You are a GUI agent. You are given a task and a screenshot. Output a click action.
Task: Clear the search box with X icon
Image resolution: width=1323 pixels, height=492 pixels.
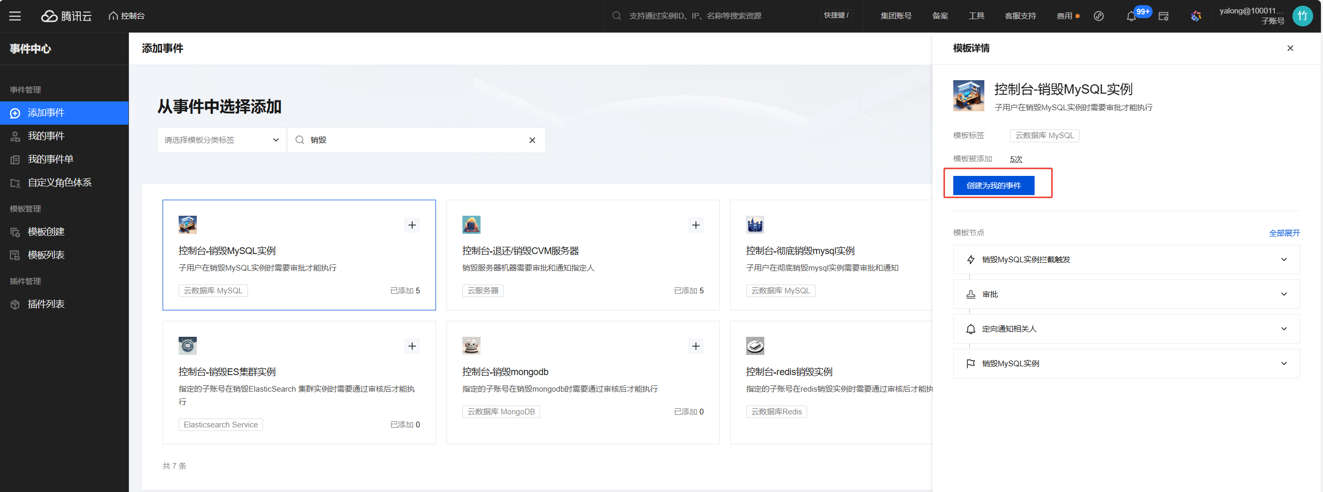click(x=532, y=140)
